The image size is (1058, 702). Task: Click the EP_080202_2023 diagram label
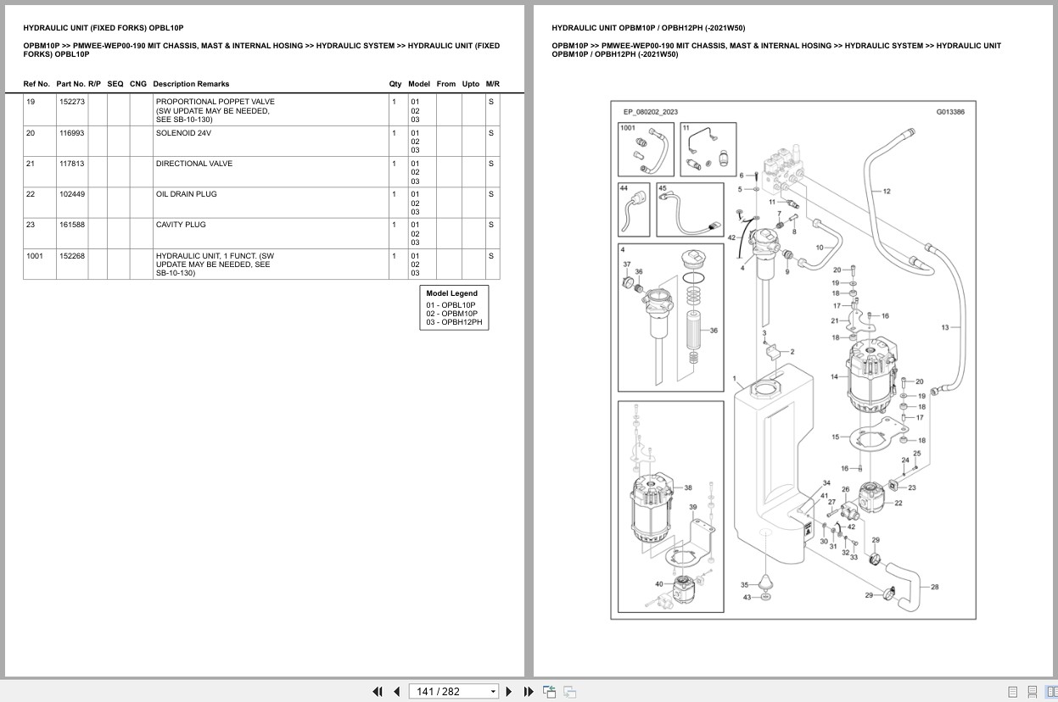[x=651, y=112]
